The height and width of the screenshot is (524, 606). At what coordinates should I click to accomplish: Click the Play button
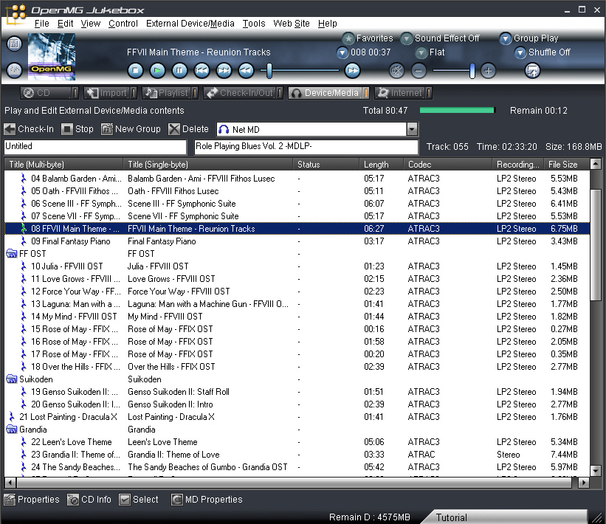tap(157, 70)
